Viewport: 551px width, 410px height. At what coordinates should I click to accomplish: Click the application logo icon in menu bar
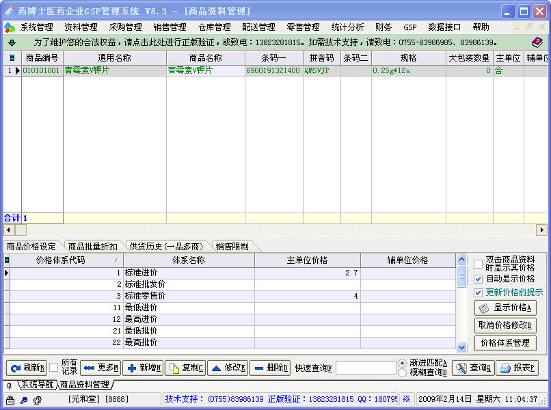pyautogui.click(x=10, y=27)
